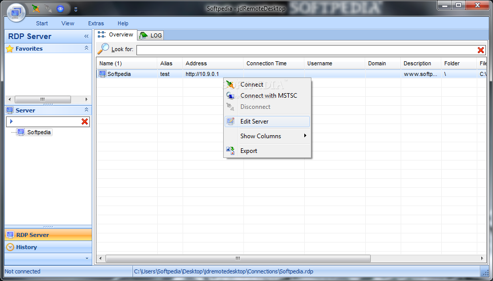Sort by Connection Time column header
This screenshot has height=281, width=493.
[273, 63]
